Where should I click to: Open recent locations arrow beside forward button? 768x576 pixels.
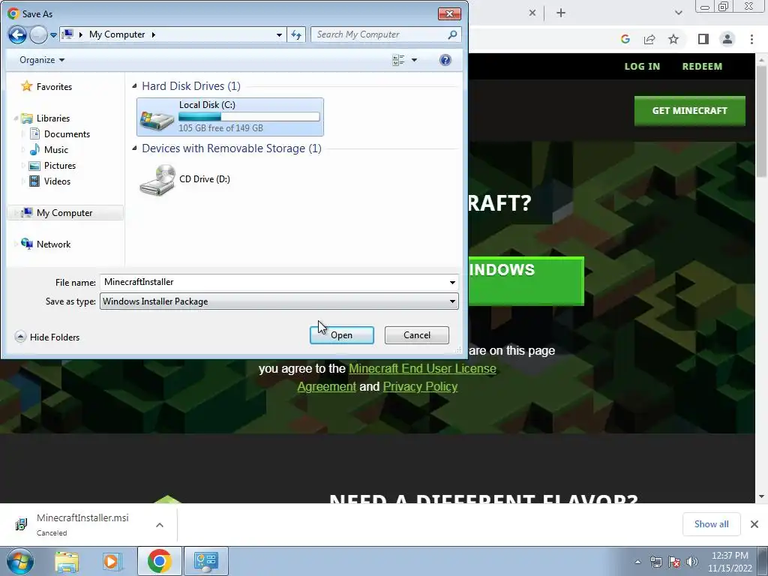coord(54,35)
